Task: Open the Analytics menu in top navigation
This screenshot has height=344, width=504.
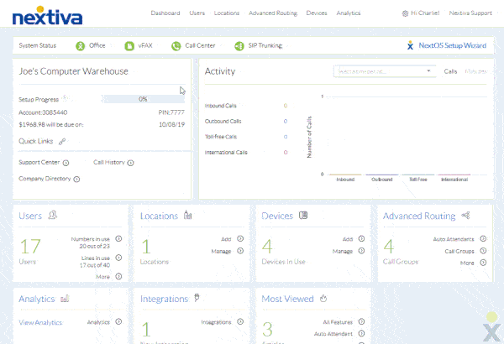Action: (x=349, y=13)
